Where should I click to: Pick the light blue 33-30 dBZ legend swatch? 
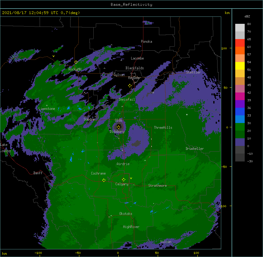pyautogui.click(x=240, y=119)
